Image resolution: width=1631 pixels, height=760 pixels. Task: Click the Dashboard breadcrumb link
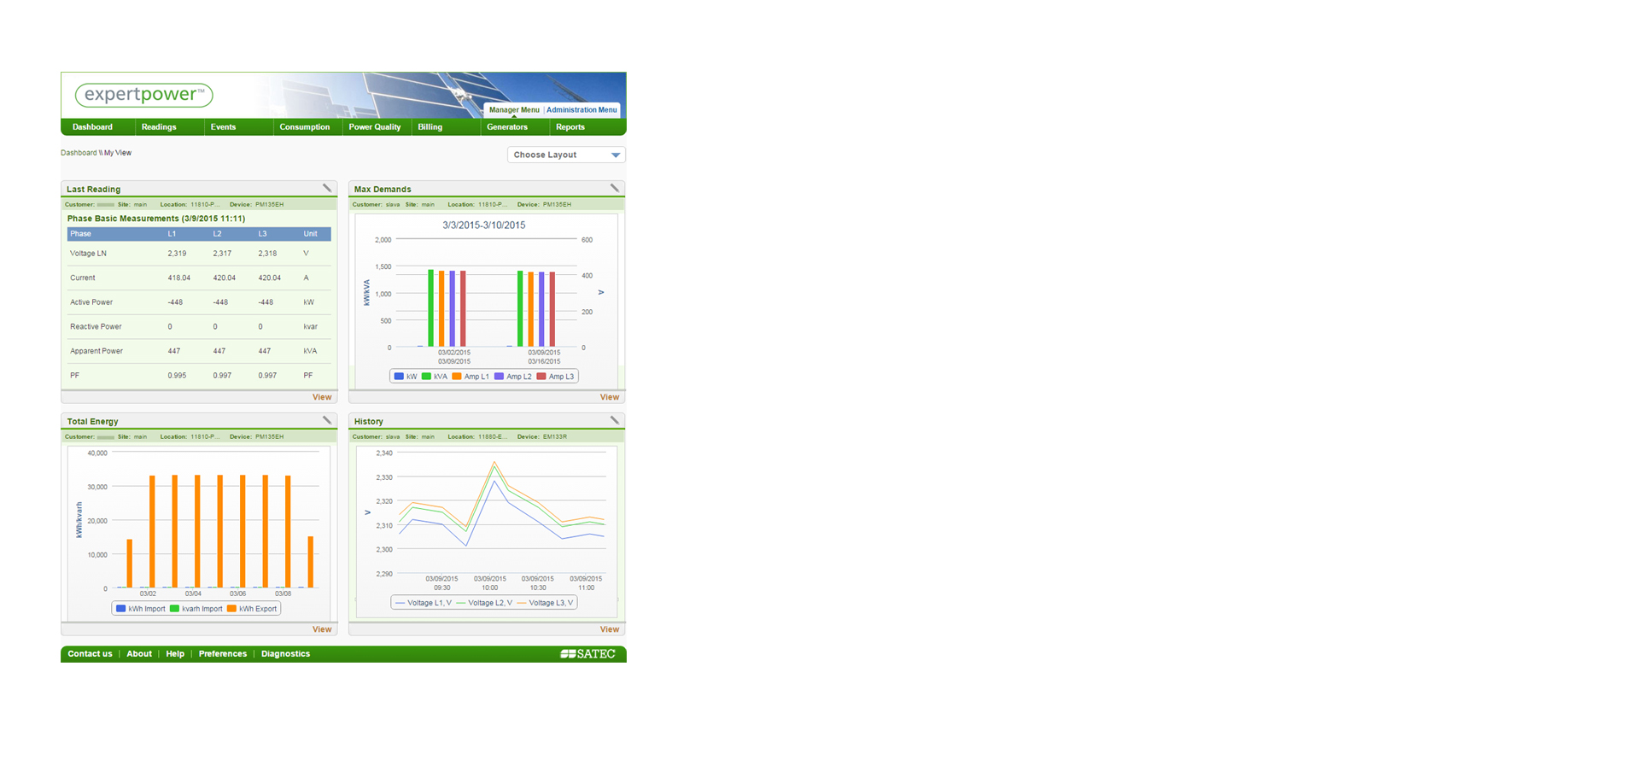click(79, 153)
